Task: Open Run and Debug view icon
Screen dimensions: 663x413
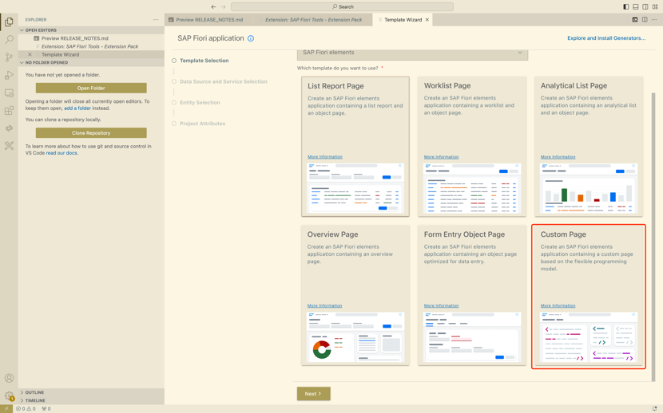Action: [9, 75]
